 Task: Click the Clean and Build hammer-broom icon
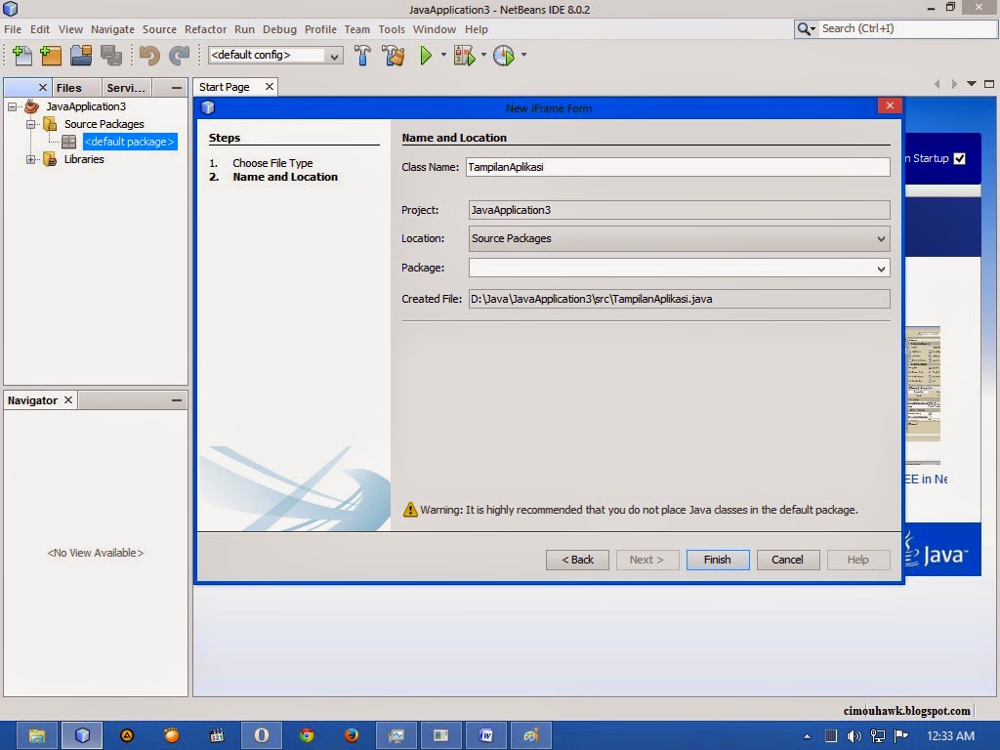coord(394,56)
